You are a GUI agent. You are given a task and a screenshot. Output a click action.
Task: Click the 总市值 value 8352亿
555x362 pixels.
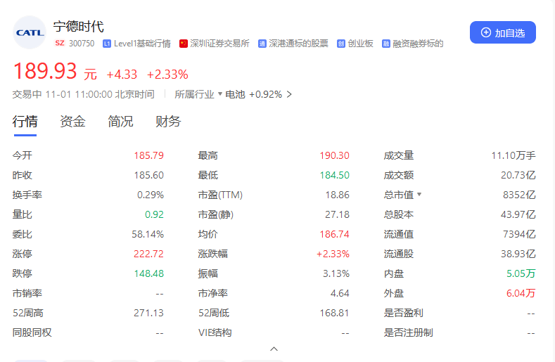519,195
